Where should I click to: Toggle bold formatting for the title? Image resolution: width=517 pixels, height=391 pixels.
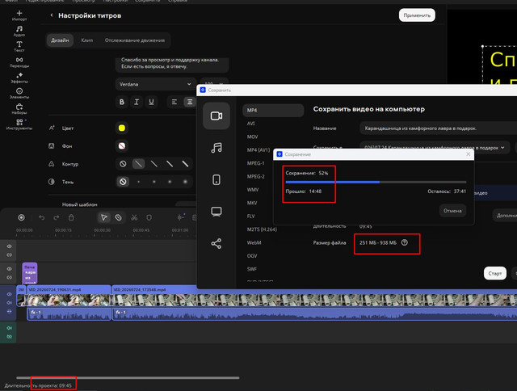(x=122, y=102)
